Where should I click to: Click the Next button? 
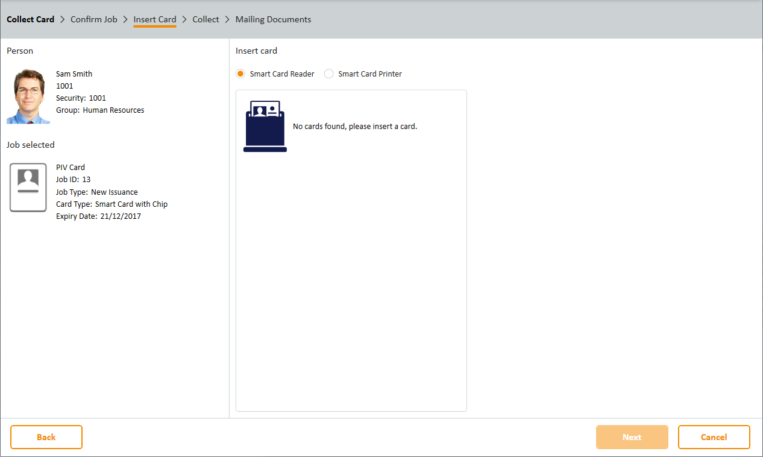tap(632, 437)
